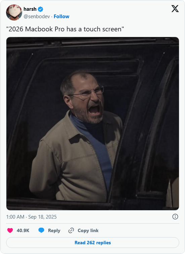Click the Reply text label

(x=54, y=230)
